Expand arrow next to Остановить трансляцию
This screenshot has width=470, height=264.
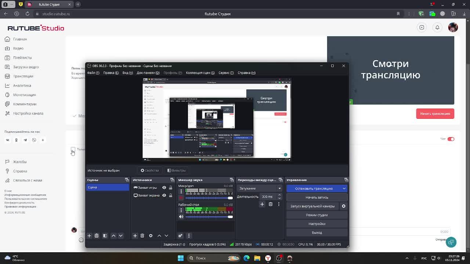[x=344, y=188]
